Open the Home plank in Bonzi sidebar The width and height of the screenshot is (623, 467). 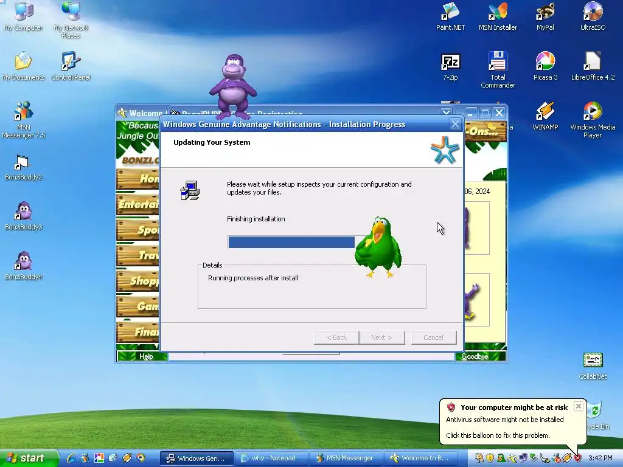point(138,179)
